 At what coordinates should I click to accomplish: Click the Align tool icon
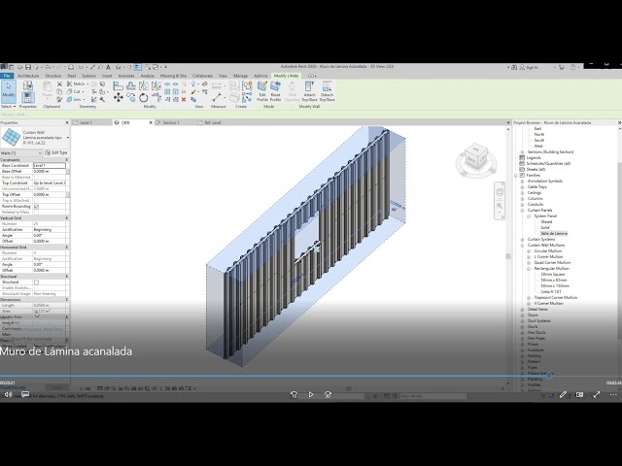118,85
